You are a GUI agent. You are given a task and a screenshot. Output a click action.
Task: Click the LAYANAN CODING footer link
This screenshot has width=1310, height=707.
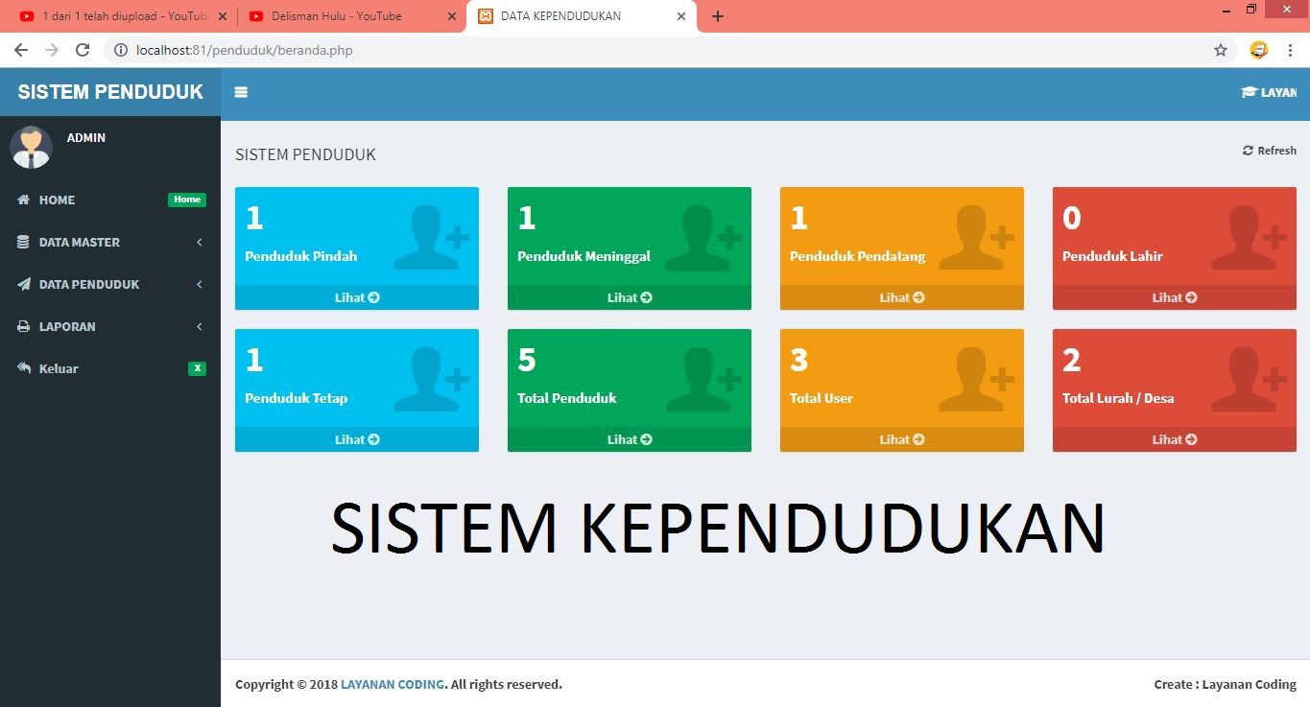(392, 684)
